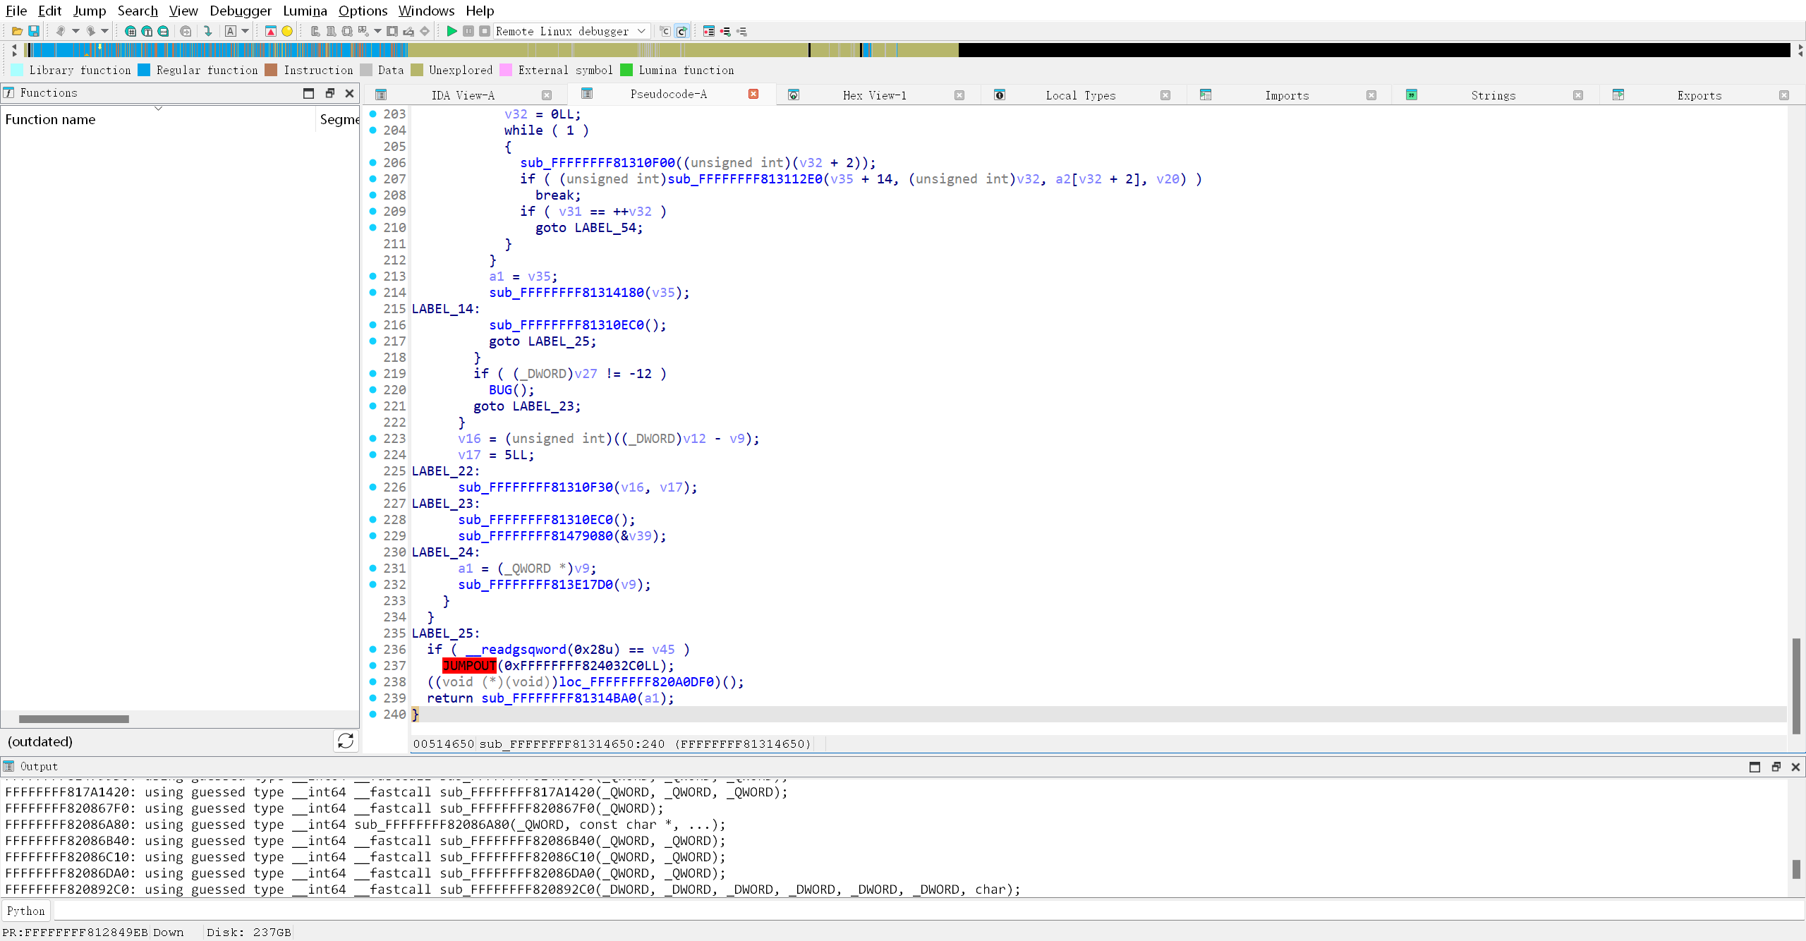Toggle breakpoint dot on line 226

[373, 487]
